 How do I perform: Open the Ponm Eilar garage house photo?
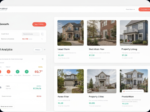point(71,81)
